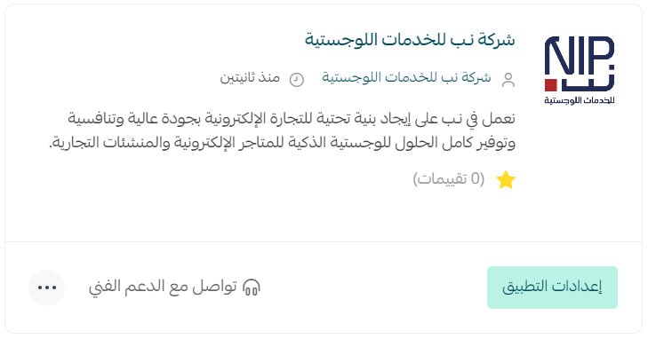Click the منذ ثانيتين timestamp text
Screen dimensions: 648x339
[250, 78]
